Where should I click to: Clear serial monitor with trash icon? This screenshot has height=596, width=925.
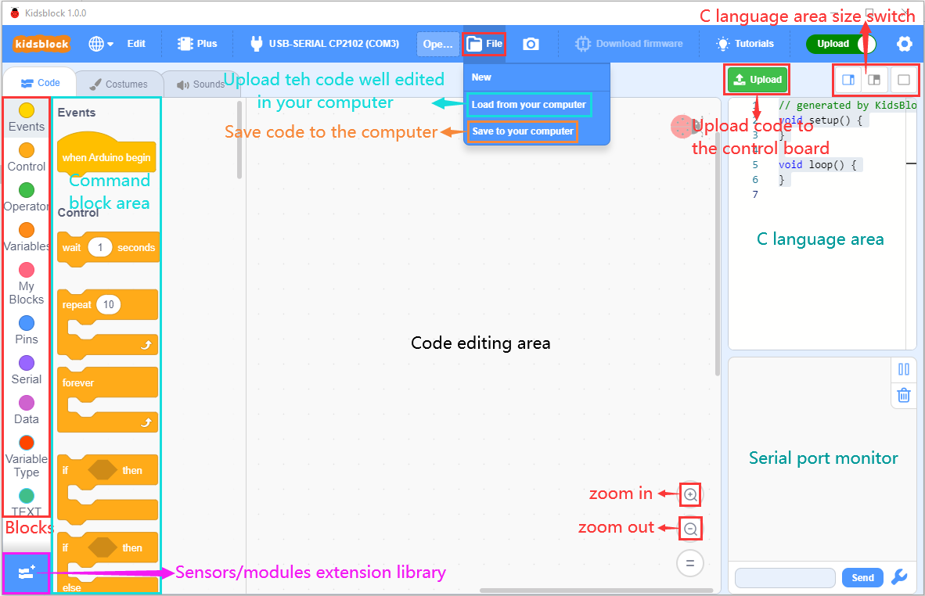pyautogui.click(x=903, y=395)
